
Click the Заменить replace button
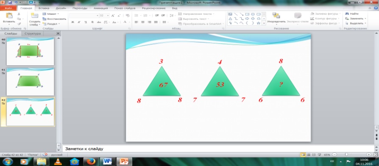tap(356, 19)
